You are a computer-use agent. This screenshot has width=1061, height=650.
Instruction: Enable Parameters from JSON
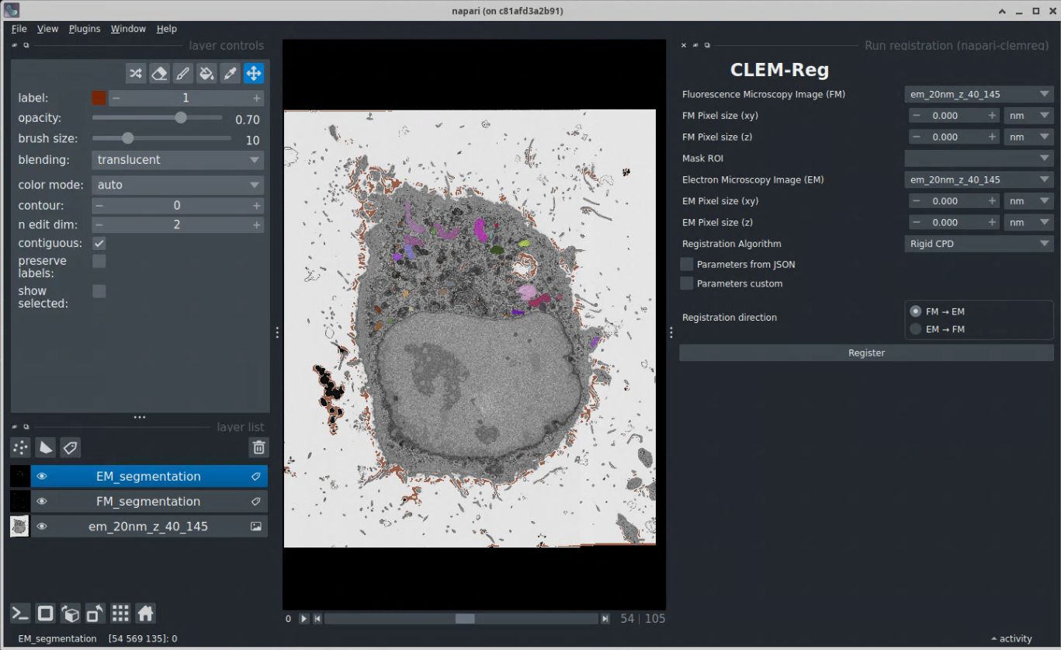point(687,264)
